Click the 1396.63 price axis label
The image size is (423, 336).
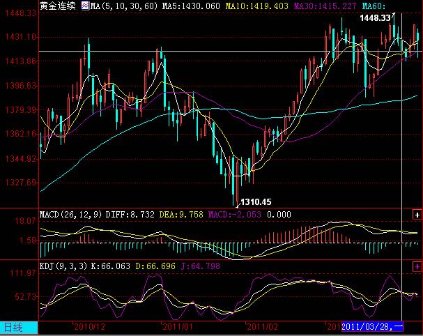click(21, 86)
